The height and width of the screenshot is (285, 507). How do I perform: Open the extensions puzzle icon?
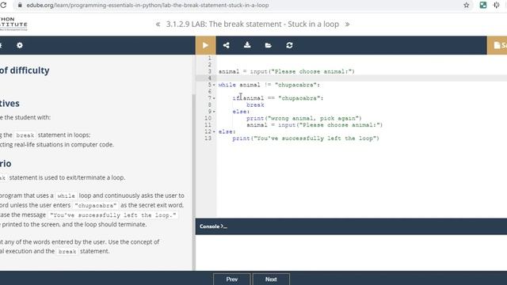(x=497, y=6)
